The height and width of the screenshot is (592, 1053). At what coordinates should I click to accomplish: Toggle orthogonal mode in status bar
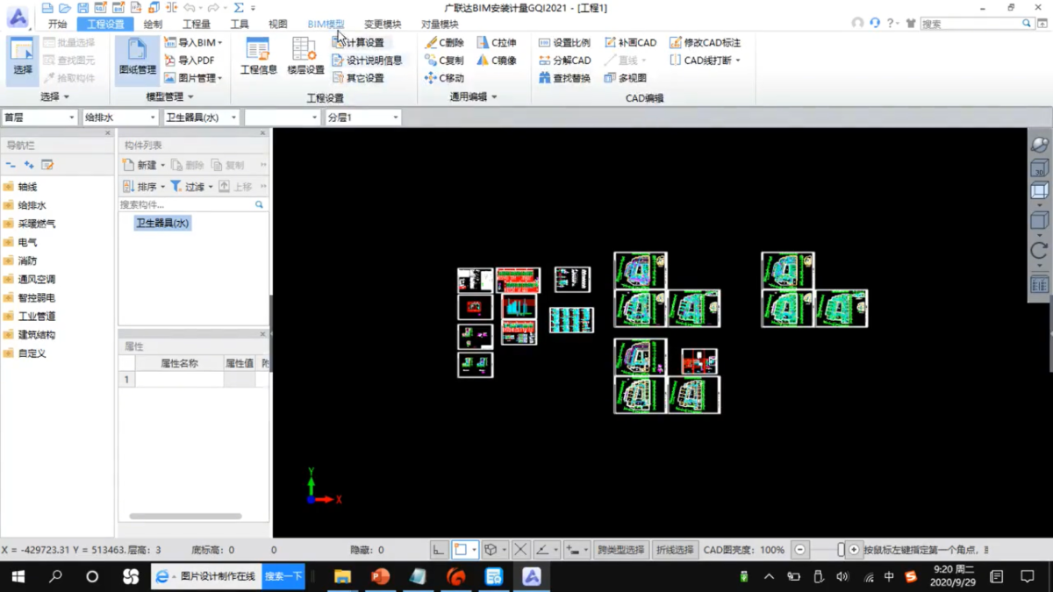(x=439, y=550)
